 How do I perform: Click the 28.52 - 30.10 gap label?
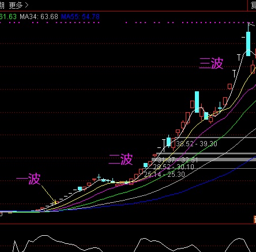coord(174,166)
